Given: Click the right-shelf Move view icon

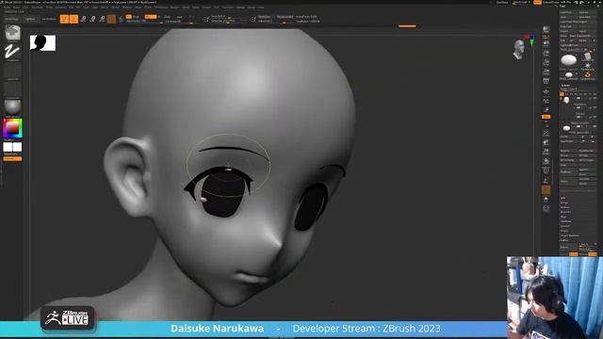Looking at the screenshot, I should point(546,142).
